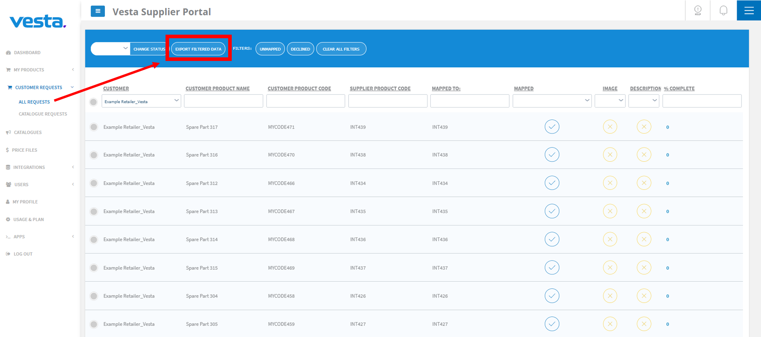This screenshot has height=337, width=761.
Task: Select the row radio for Spare Part 312
Action: click(94, 183)
